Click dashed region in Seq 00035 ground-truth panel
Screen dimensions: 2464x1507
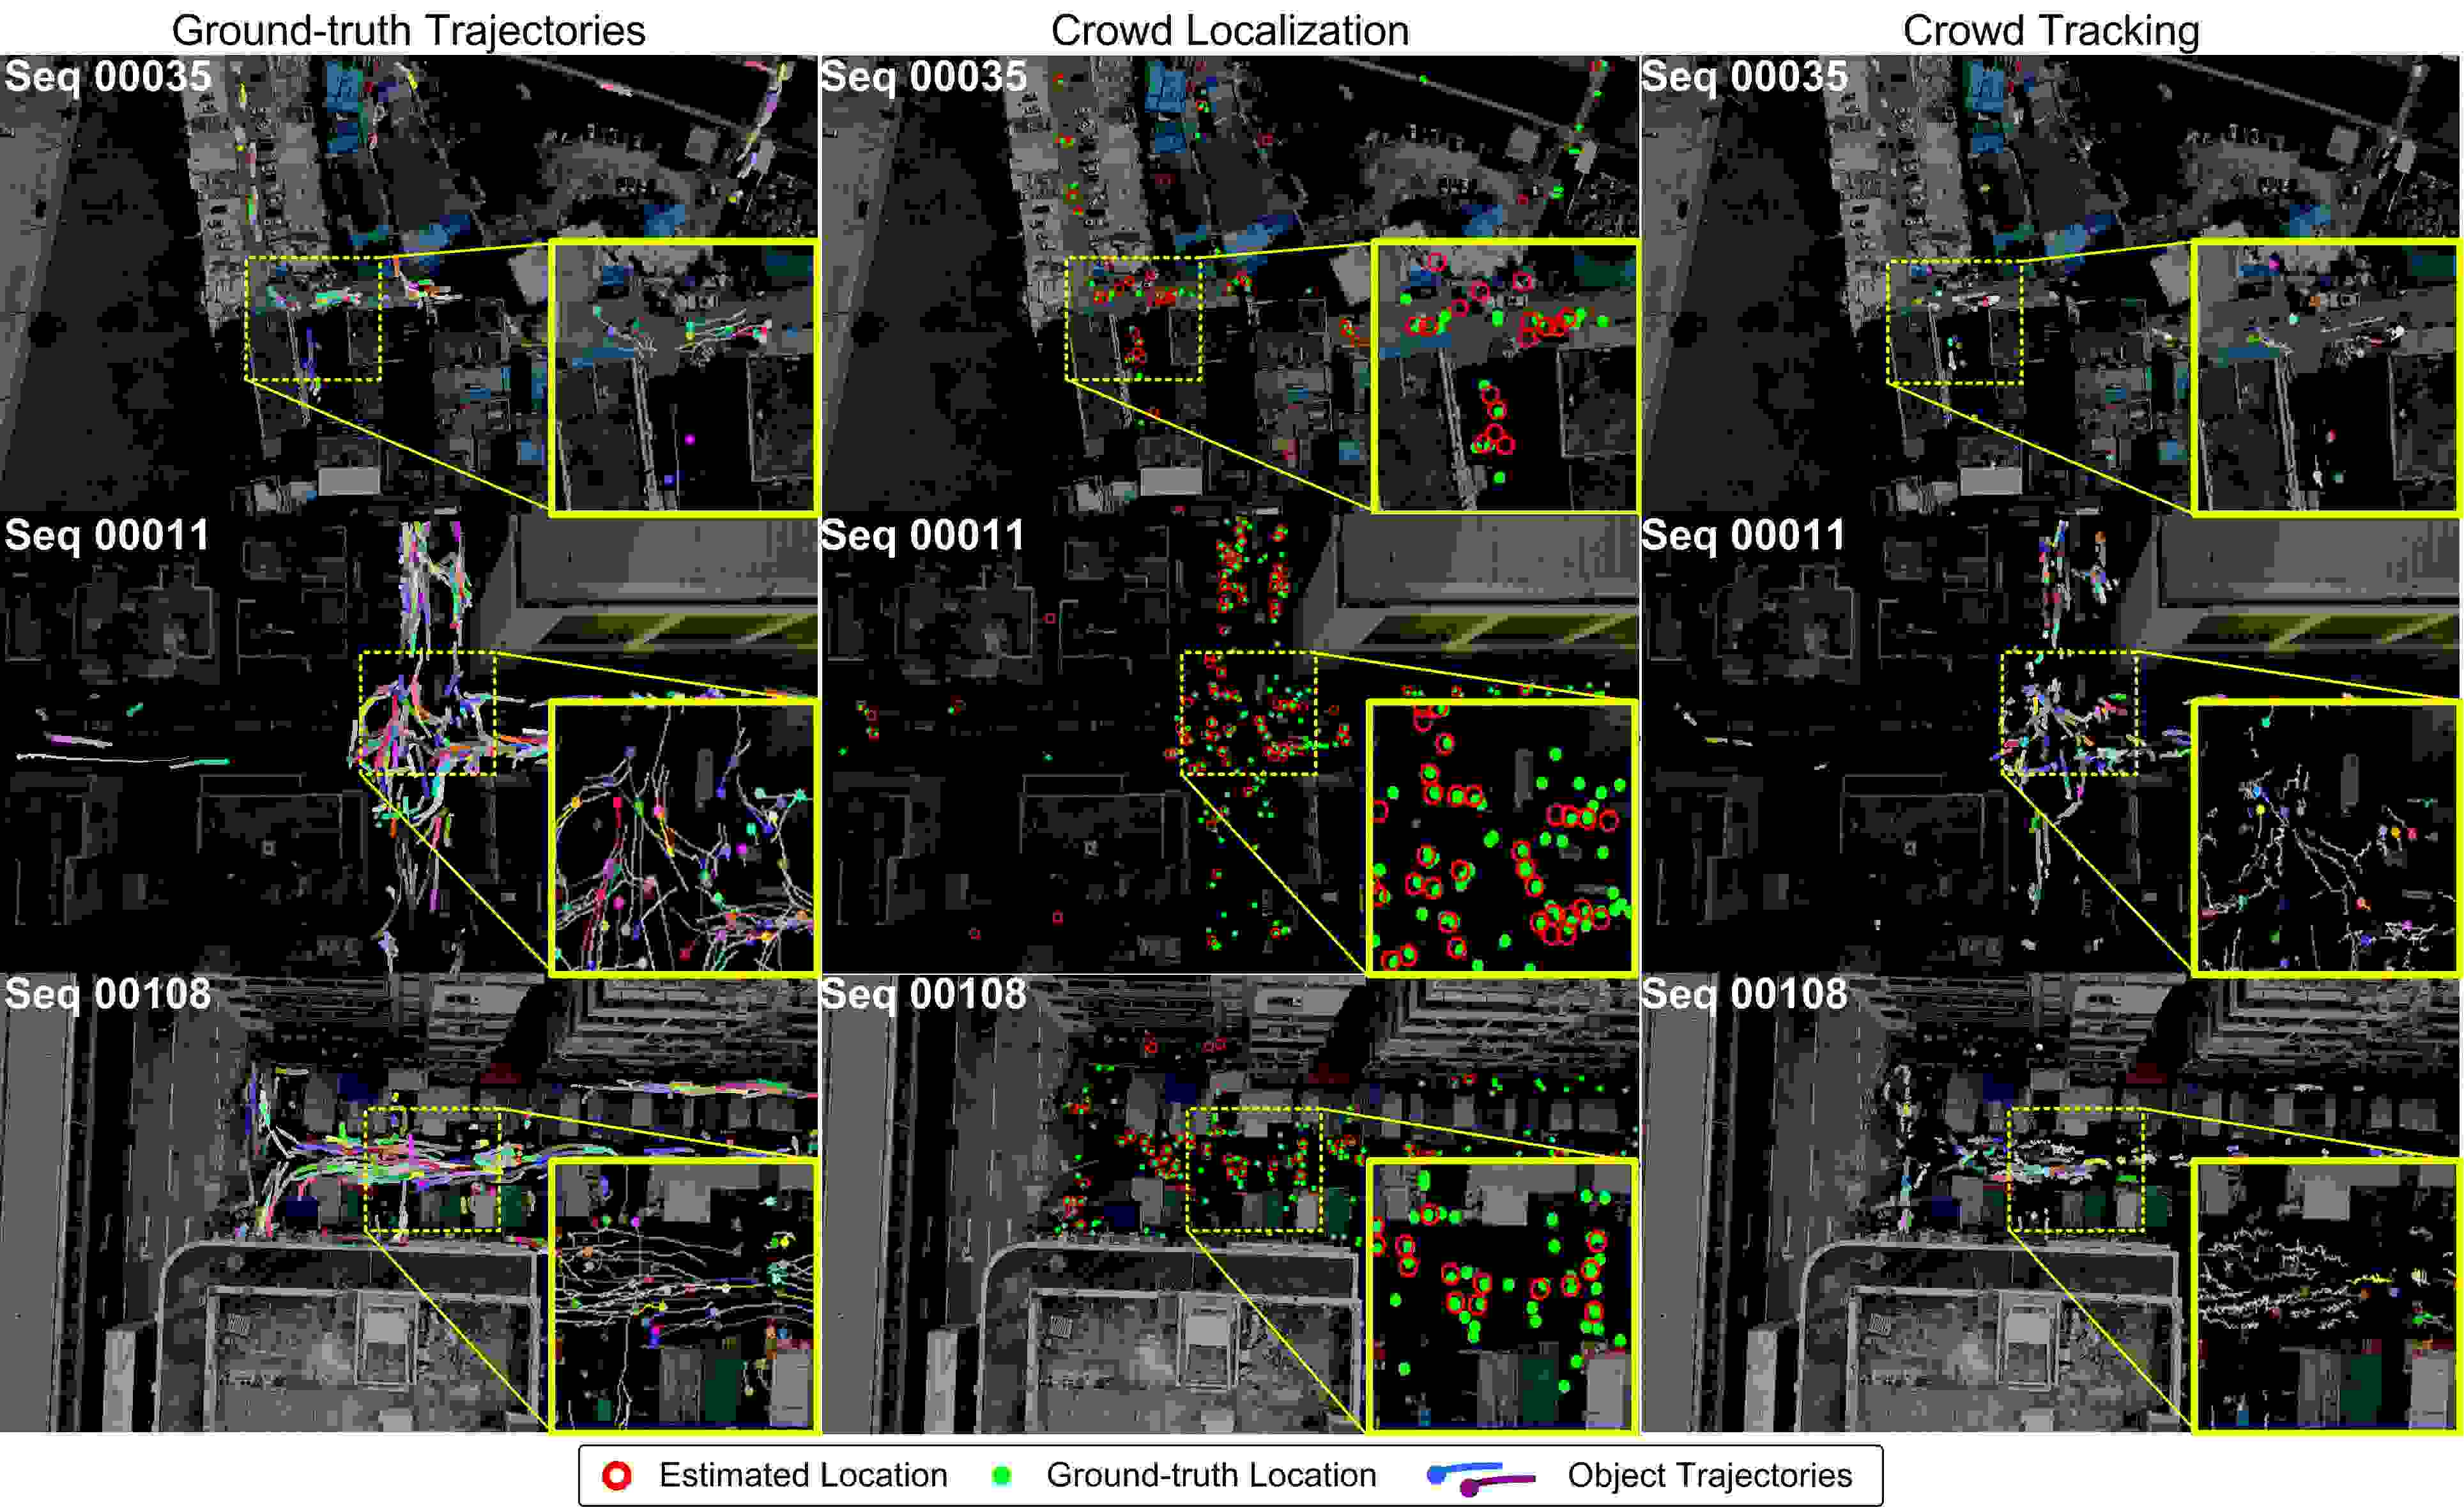click(x=314, y=319)
